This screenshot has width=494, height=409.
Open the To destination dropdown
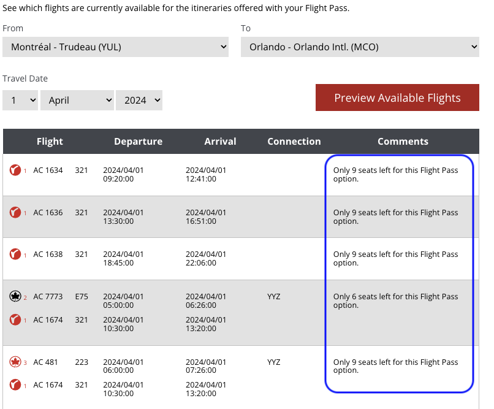tap(360, 47)
